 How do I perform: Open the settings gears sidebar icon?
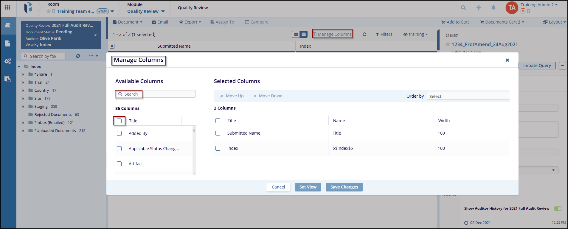click(8, 61)
